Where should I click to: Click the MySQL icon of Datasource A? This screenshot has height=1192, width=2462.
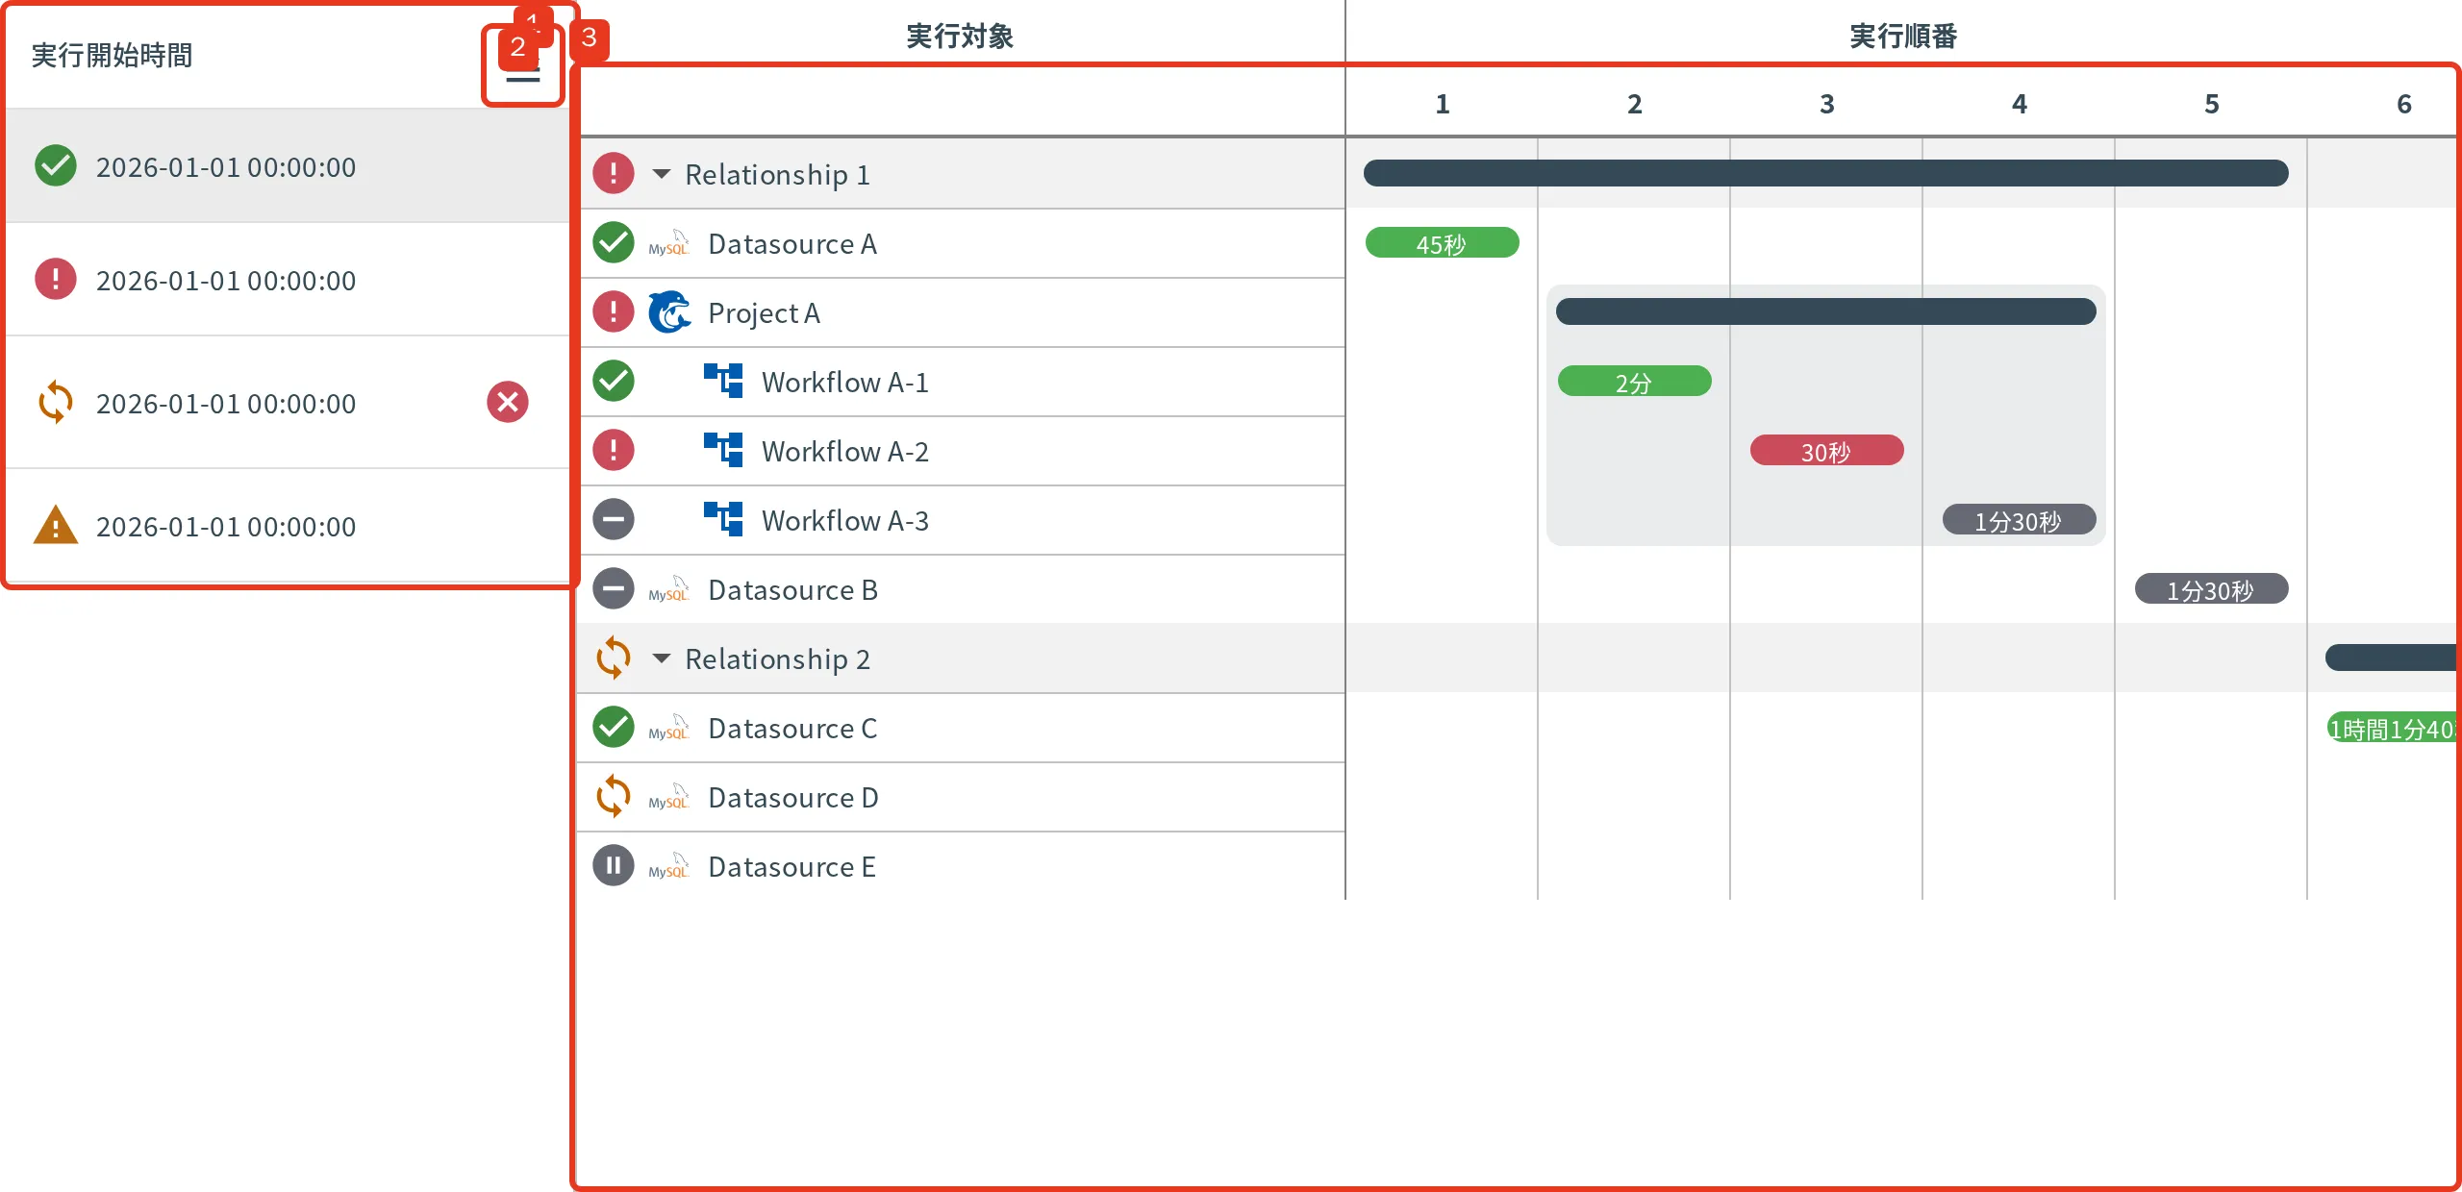coord(669,243)
